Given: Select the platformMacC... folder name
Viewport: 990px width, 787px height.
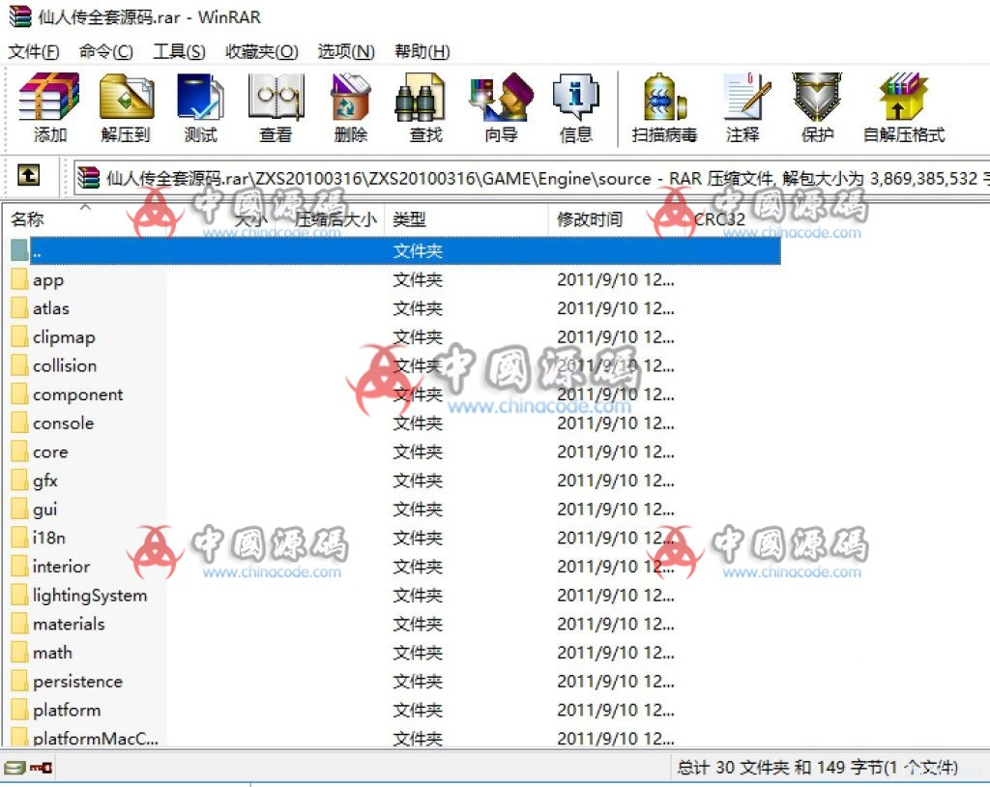Looking at the screenshot, I should (96, 739).
